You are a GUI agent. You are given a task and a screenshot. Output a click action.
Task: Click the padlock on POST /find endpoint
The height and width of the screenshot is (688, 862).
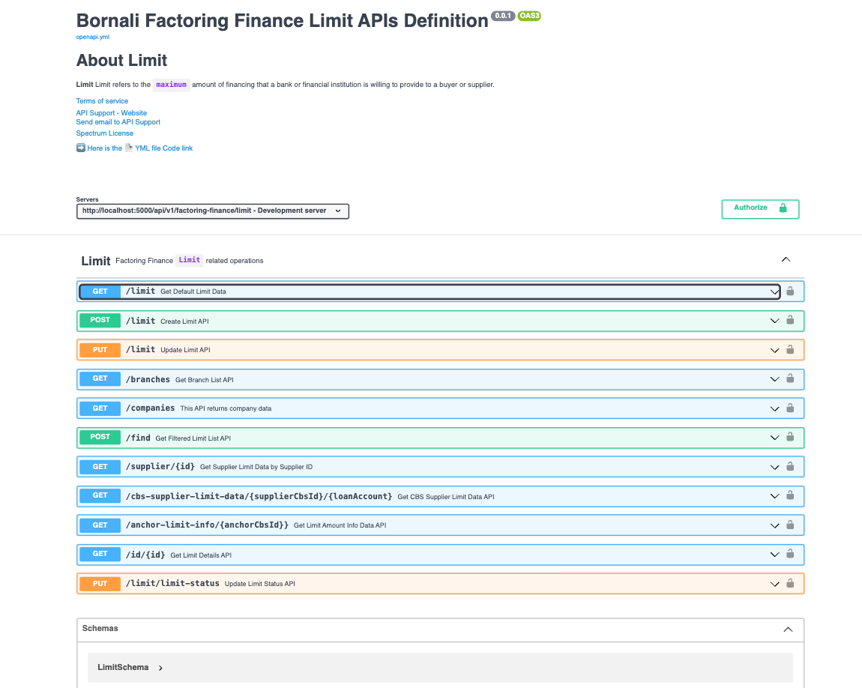pyautogui.click(x=790, y=437)
